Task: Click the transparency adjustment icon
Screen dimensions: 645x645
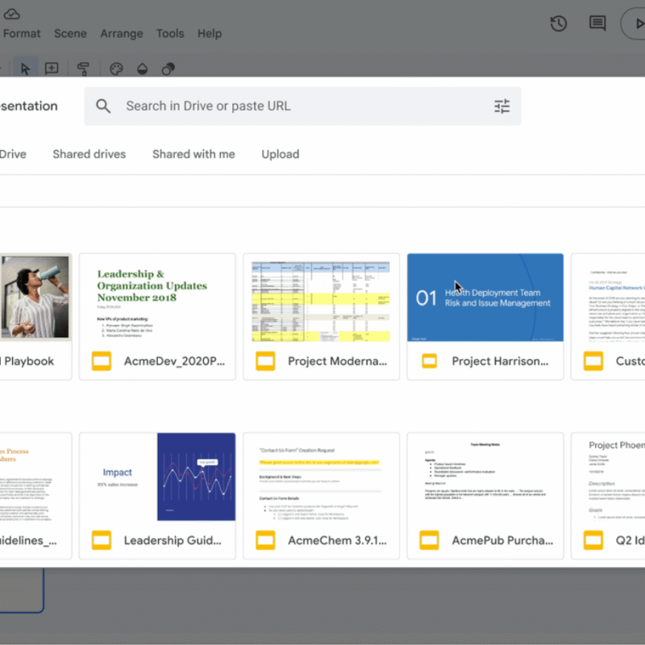Action: (168, 69)
